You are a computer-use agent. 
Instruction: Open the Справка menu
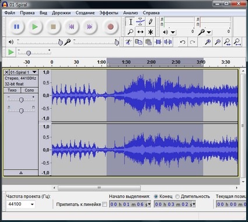point(151,13)
